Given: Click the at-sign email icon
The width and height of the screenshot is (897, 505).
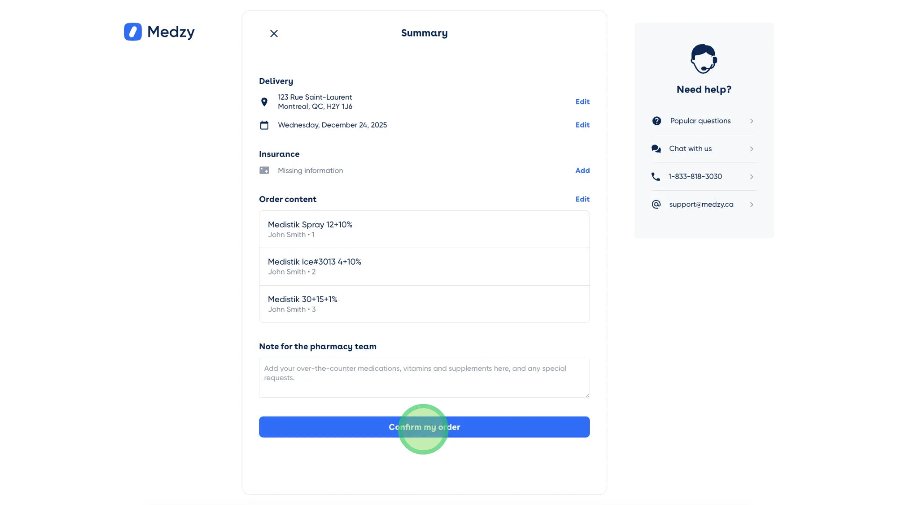Looking at the screenshot, I should pyautogui.click(x=656, y=204).
